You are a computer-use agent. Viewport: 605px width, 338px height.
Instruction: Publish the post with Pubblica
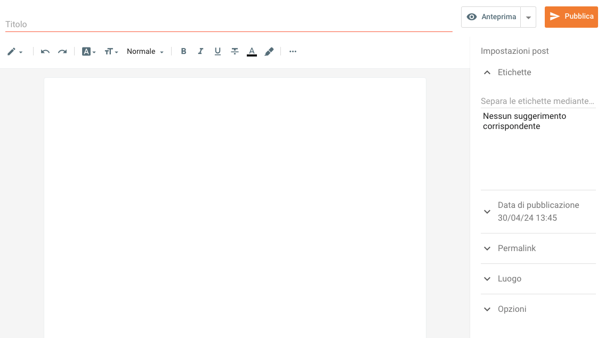coord(571,17)
